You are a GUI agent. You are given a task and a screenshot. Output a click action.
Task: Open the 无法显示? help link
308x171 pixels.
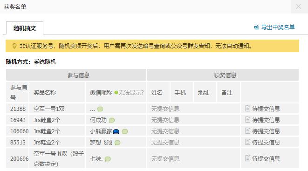point(131,92)
